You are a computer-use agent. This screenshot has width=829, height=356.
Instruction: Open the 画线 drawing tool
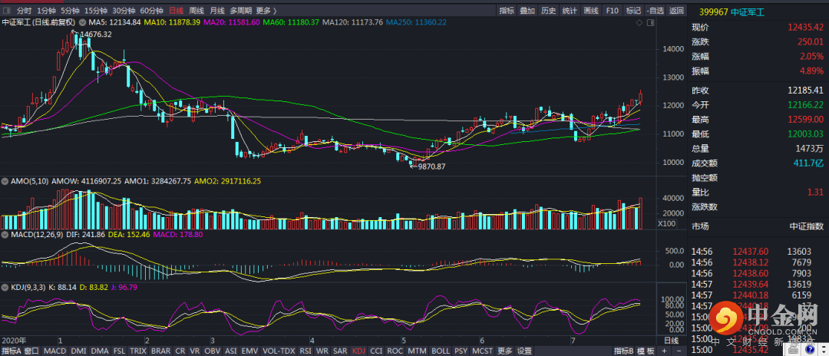point(590,11)
